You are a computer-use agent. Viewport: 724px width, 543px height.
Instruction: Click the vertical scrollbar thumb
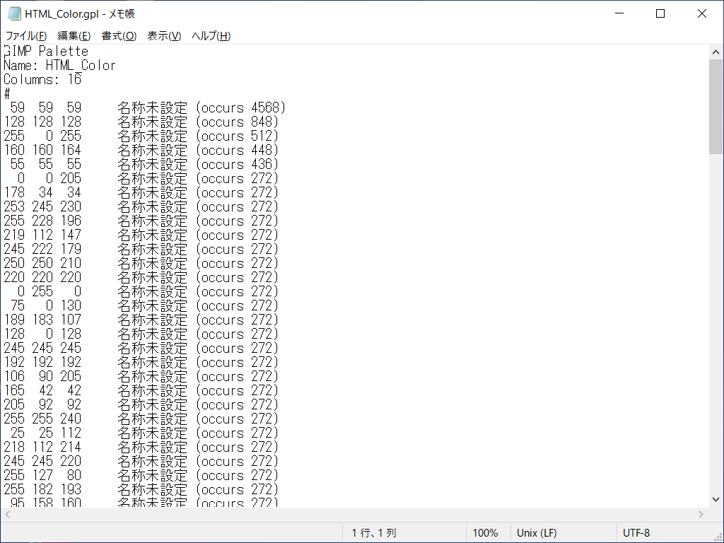[x=716, y=107]
